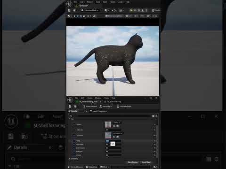226x169 pixels.
Task: Switch to the Layer Parameters tab
Action: 98,111
